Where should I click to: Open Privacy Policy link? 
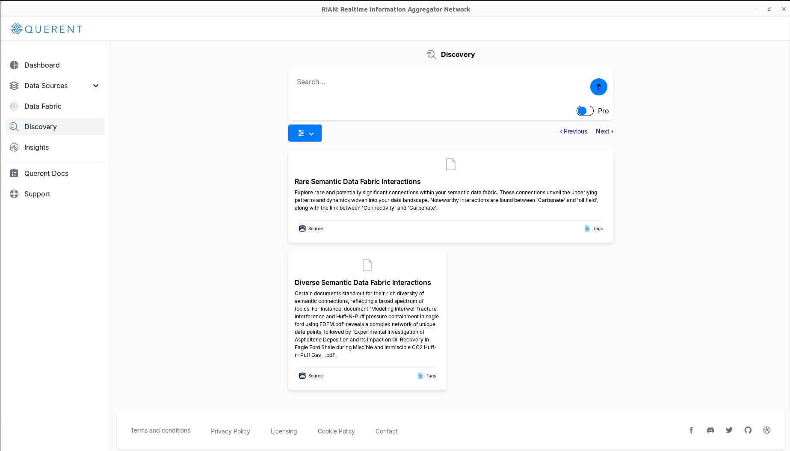pos(231,431)
